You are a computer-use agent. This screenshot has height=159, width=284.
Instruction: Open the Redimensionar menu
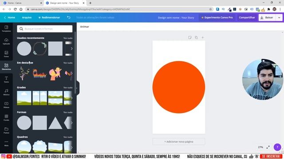click(49, 18)
